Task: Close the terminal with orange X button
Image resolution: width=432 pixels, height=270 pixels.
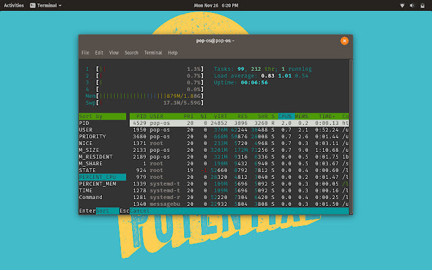Action: [x=344, y=40]
